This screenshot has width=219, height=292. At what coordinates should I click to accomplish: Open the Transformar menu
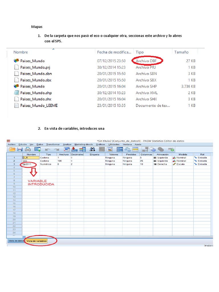(x=53, y=145)
